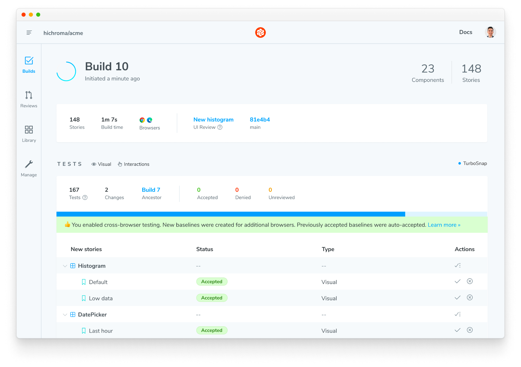Go to the Builds section
This screenshot has height=367, width=521.
(29, 65)
